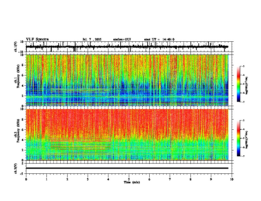Image resolution: width=261 pixels, height=201 pixels.
Task: Click the "VLF Spectra" plot title
Action: click(x=37, y=39)
